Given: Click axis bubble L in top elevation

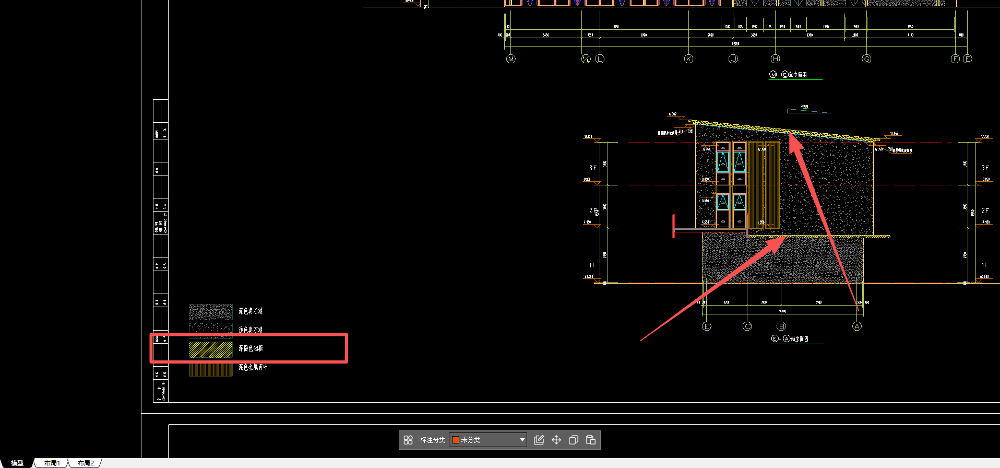Looking at the screenshot, I should [x=600, y=59].
